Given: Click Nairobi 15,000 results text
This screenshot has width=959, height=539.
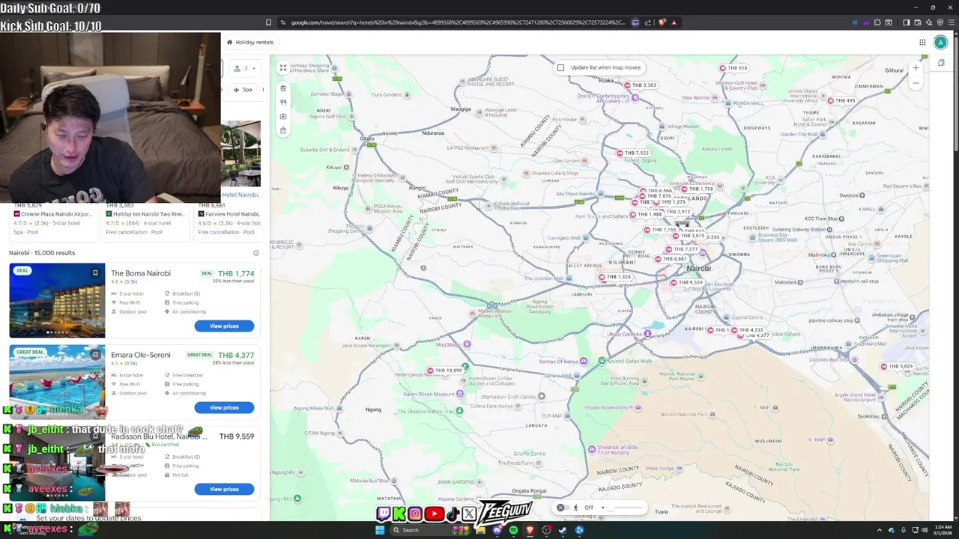Looking at the screenshot, I should click(42, 253).
